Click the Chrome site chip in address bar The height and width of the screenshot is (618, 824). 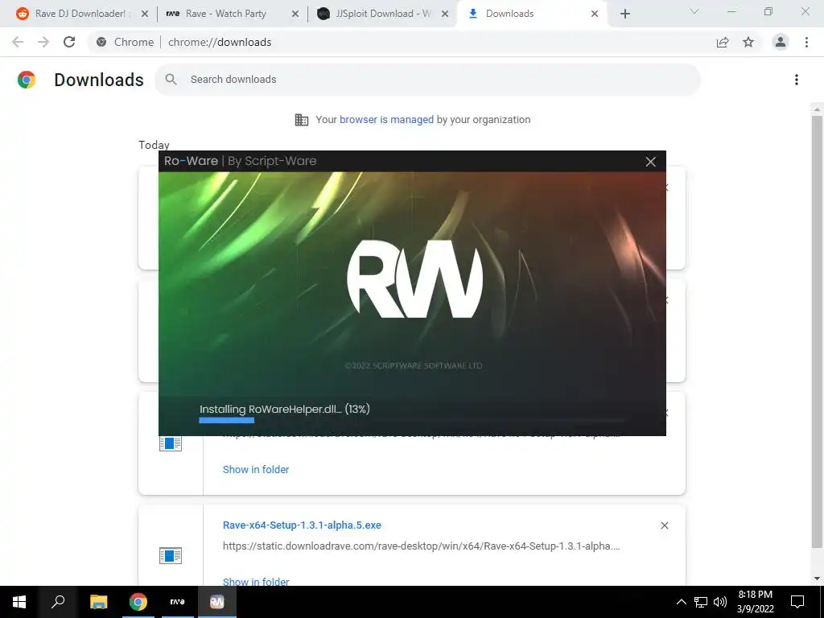[126, 42]
